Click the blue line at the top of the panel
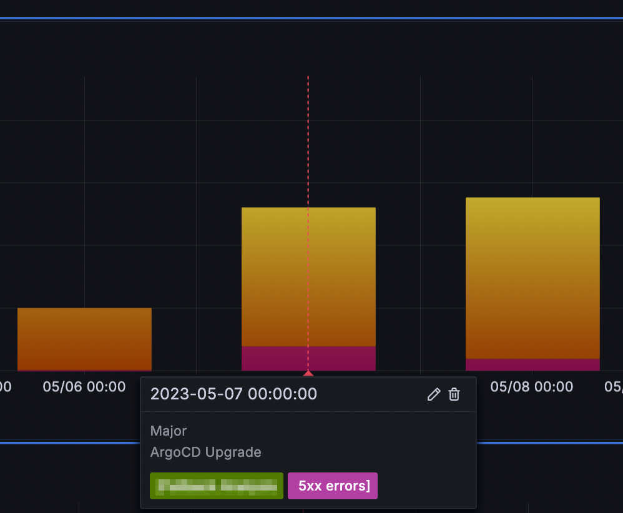The height and width of the screenshot is (513, 623). tap(311, 18)
